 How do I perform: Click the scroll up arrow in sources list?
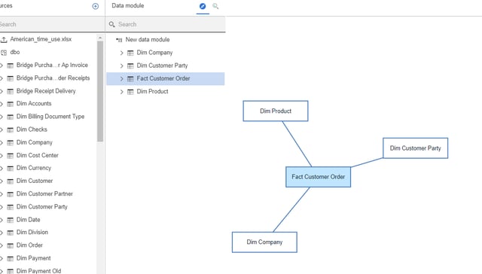(x=100, y=38)
